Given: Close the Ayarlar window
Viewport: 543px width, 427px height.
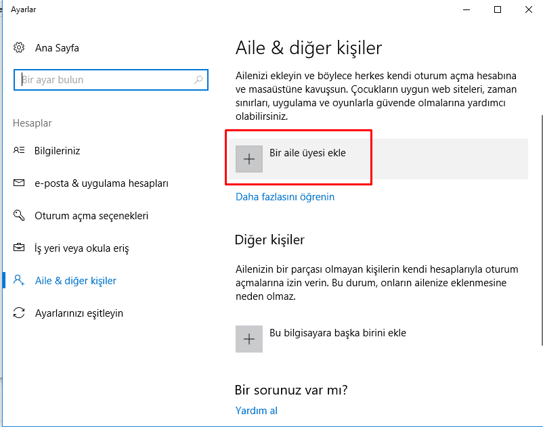Looking at the screenshot, I should pyautogui.click(x=528, y=9).
